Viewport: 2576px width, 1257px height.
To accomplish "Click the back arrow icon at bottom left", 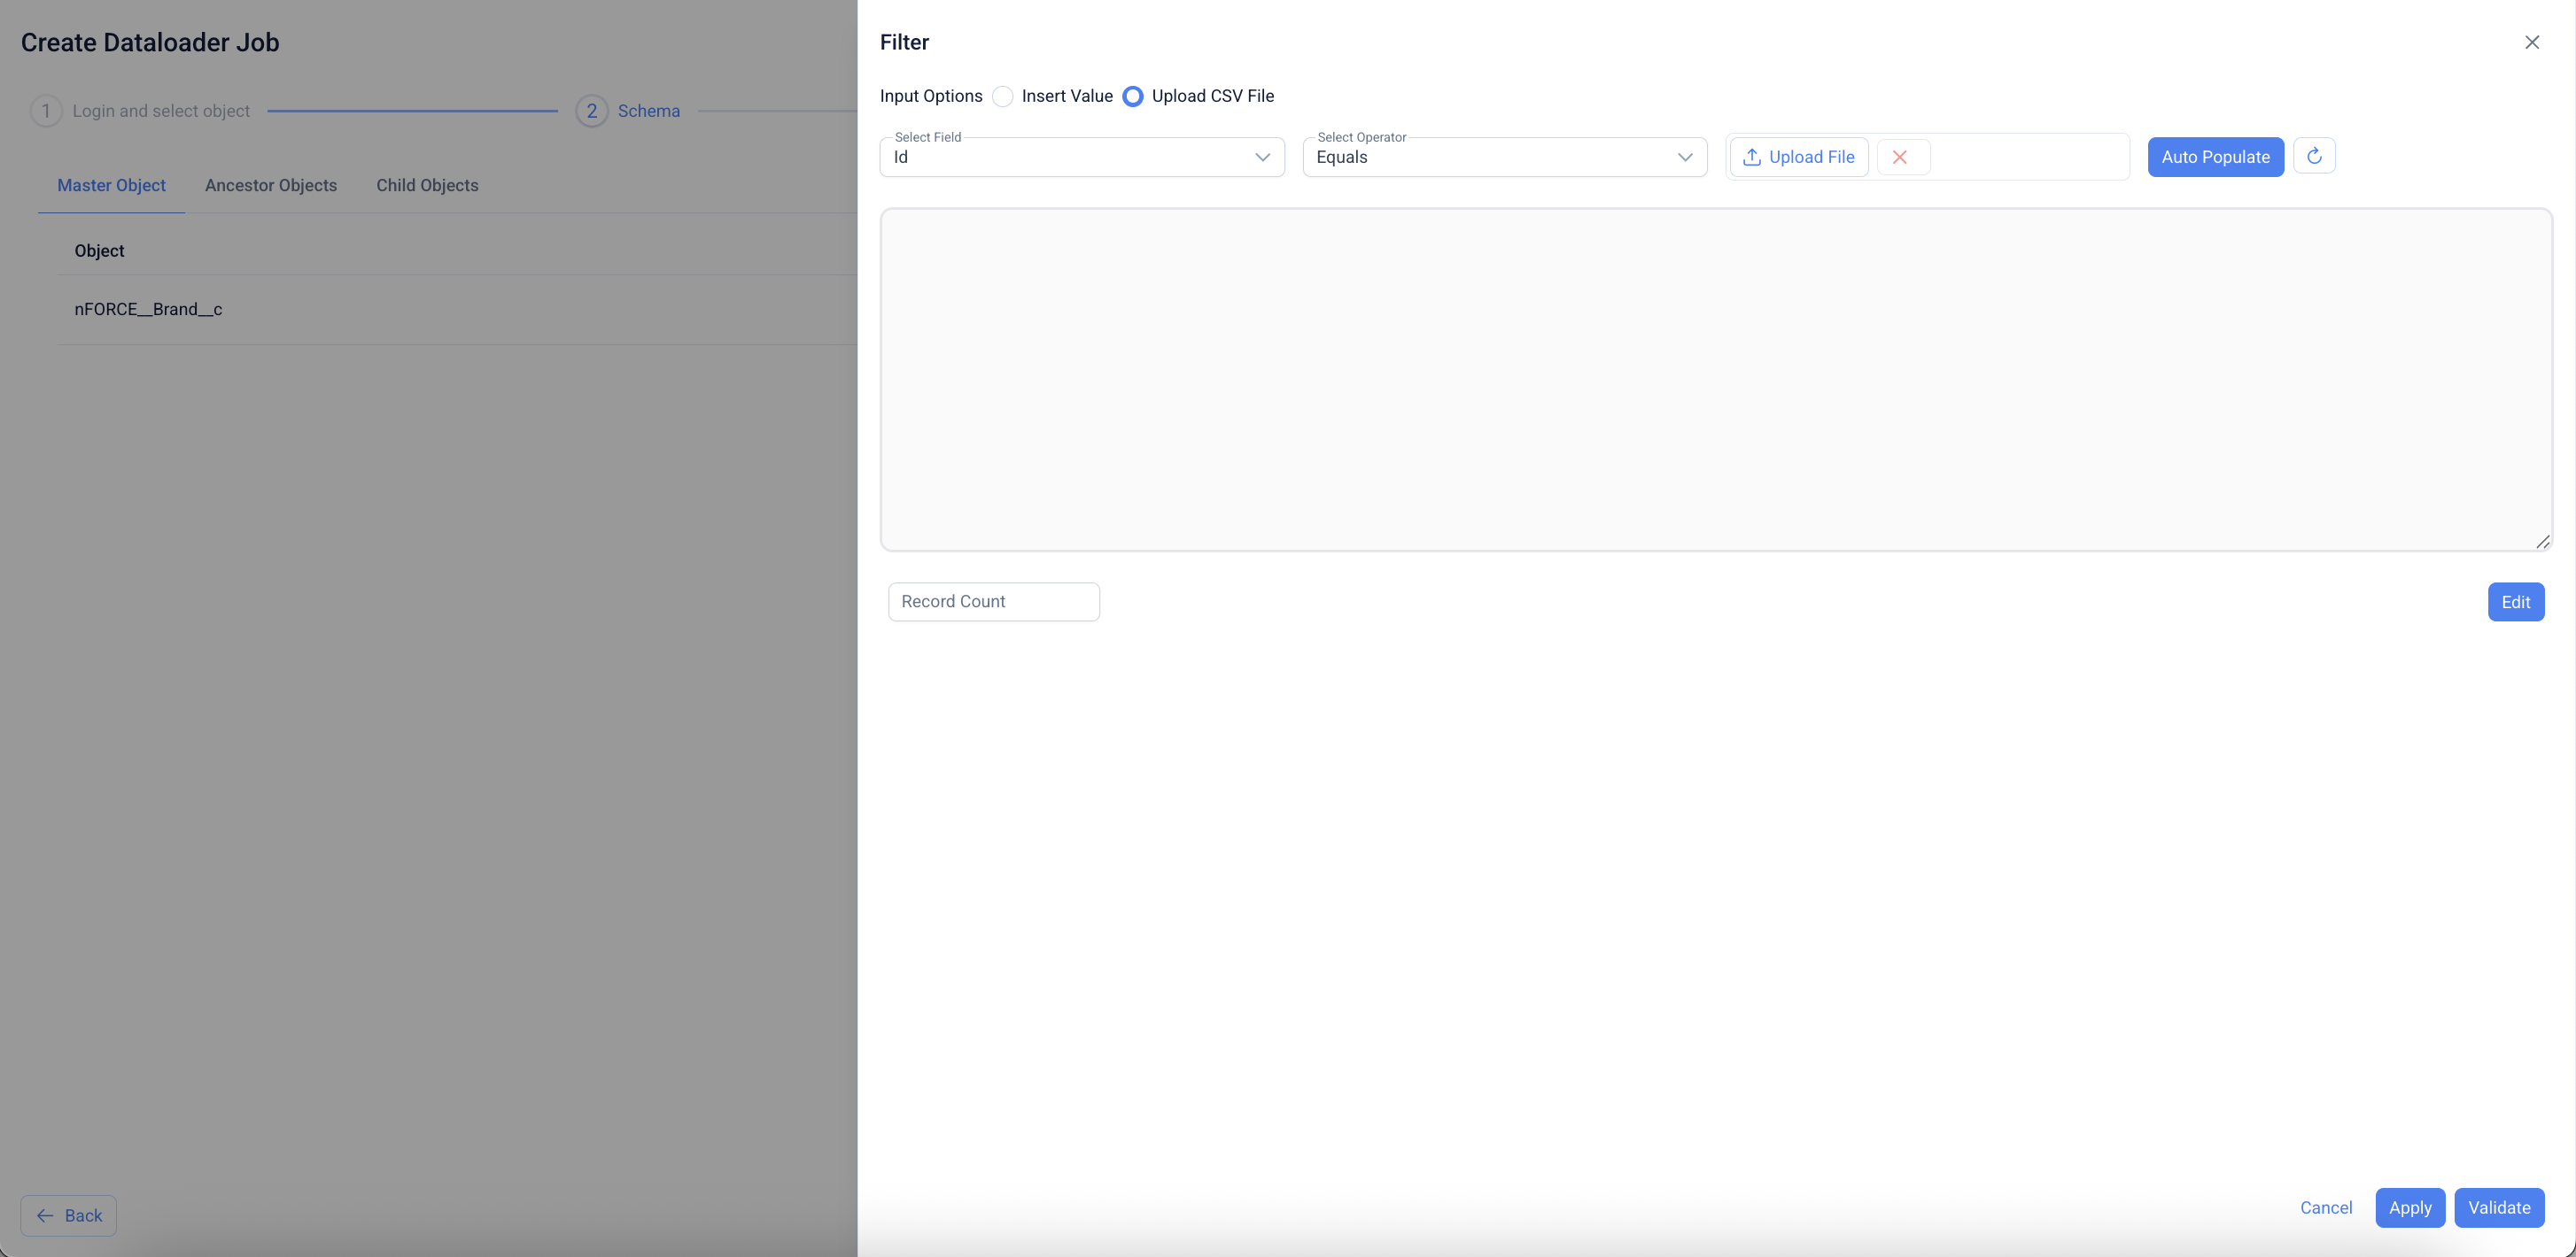I will 45,1215.
